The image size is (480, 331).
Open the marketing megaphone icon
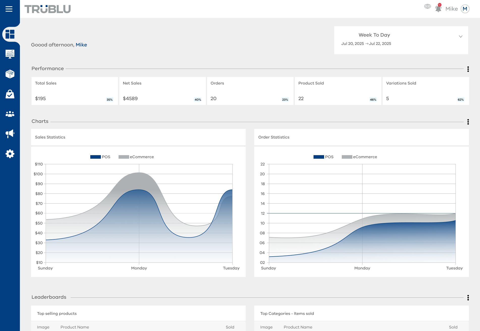(10, 134)
